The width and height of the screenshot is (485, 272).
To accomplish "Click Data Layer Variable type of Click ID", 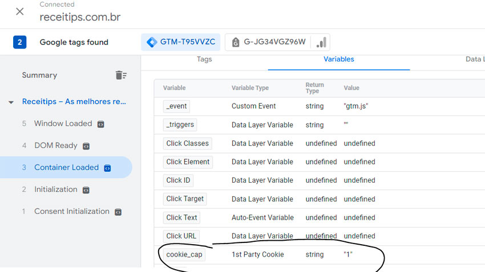I will 262,180.
